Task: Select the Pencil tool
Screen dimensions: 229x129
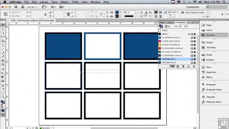Action: point(3,57)
